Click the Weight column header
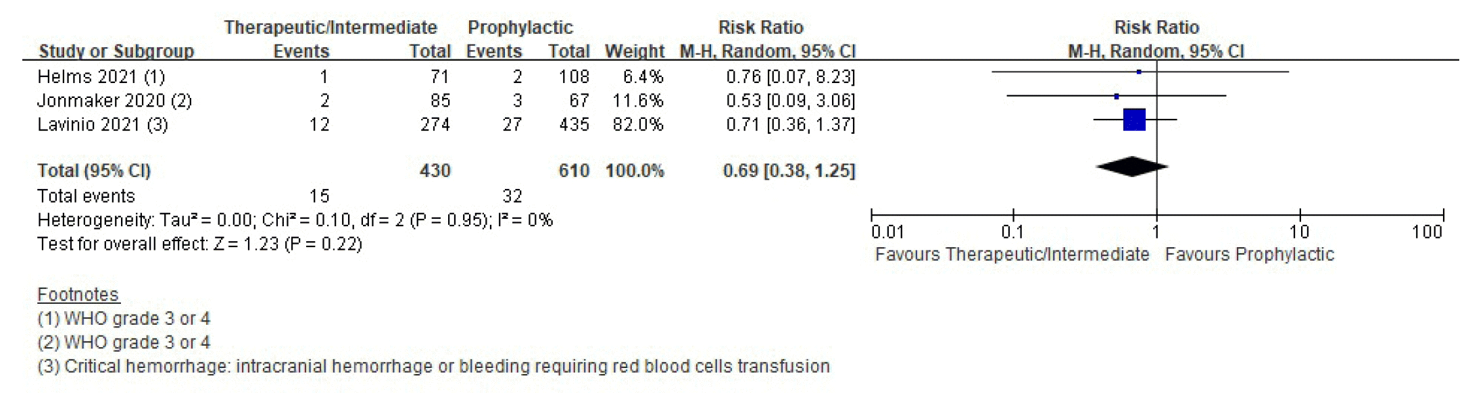 [634, 51]
